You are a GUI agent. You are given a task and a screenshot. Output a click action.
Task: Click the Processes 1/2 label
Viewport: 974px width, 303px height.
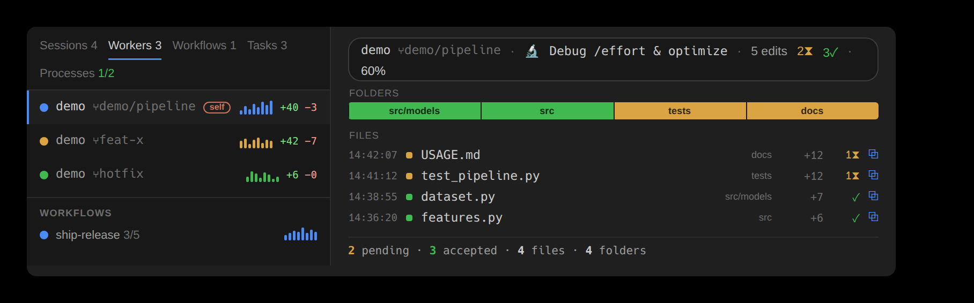[x=77, y=73]
